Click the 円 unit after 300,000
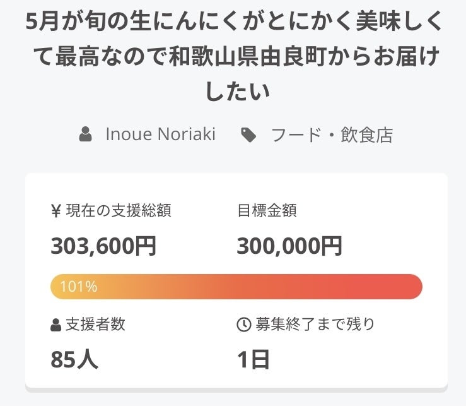This screenshot has height=406, width=466. (x=330, y=246)
